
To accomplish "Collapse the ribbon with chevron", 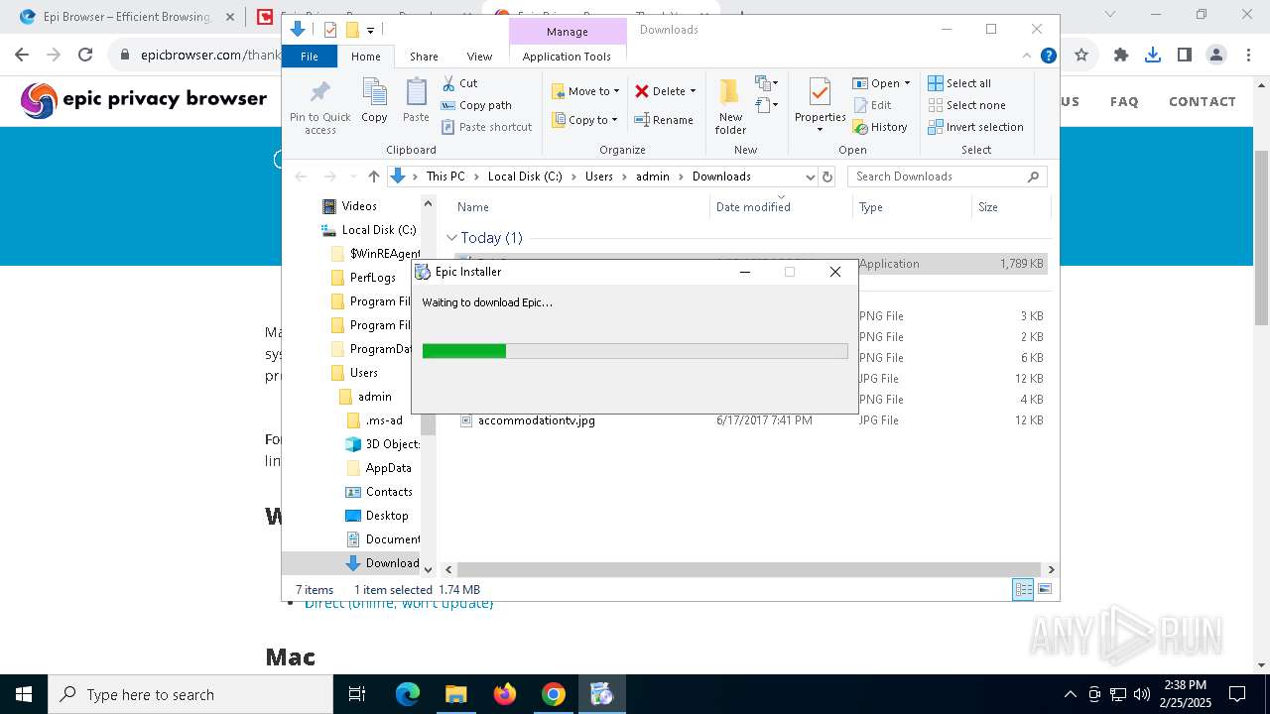I will (x=1027, y=57).
